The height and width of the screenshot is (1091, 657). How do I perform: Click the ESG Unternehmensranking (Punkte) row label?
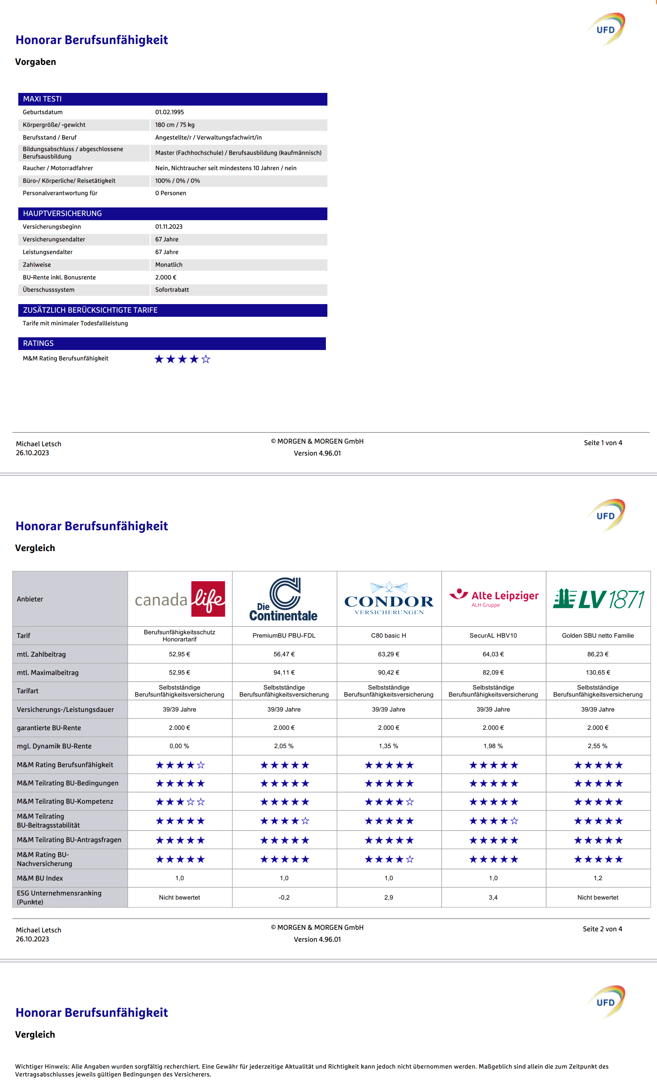[59, 897]
